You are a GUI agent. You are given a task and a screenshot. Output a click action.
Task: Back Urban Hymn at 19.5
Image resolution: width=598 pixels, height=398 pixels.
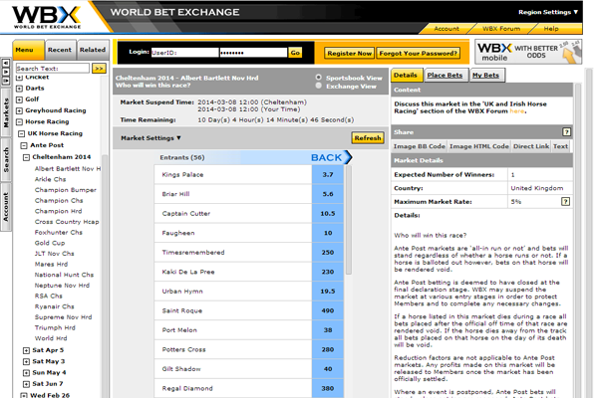click(328, 292)
